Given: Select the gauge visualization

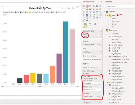Looking at the screenshot, I should pyautogui.click(x=94, y=15).
